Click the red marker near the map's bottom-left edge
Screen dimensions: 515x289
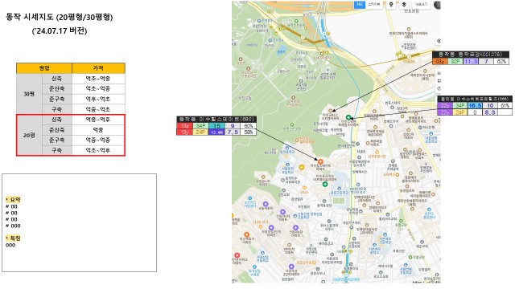coord(237,255)
